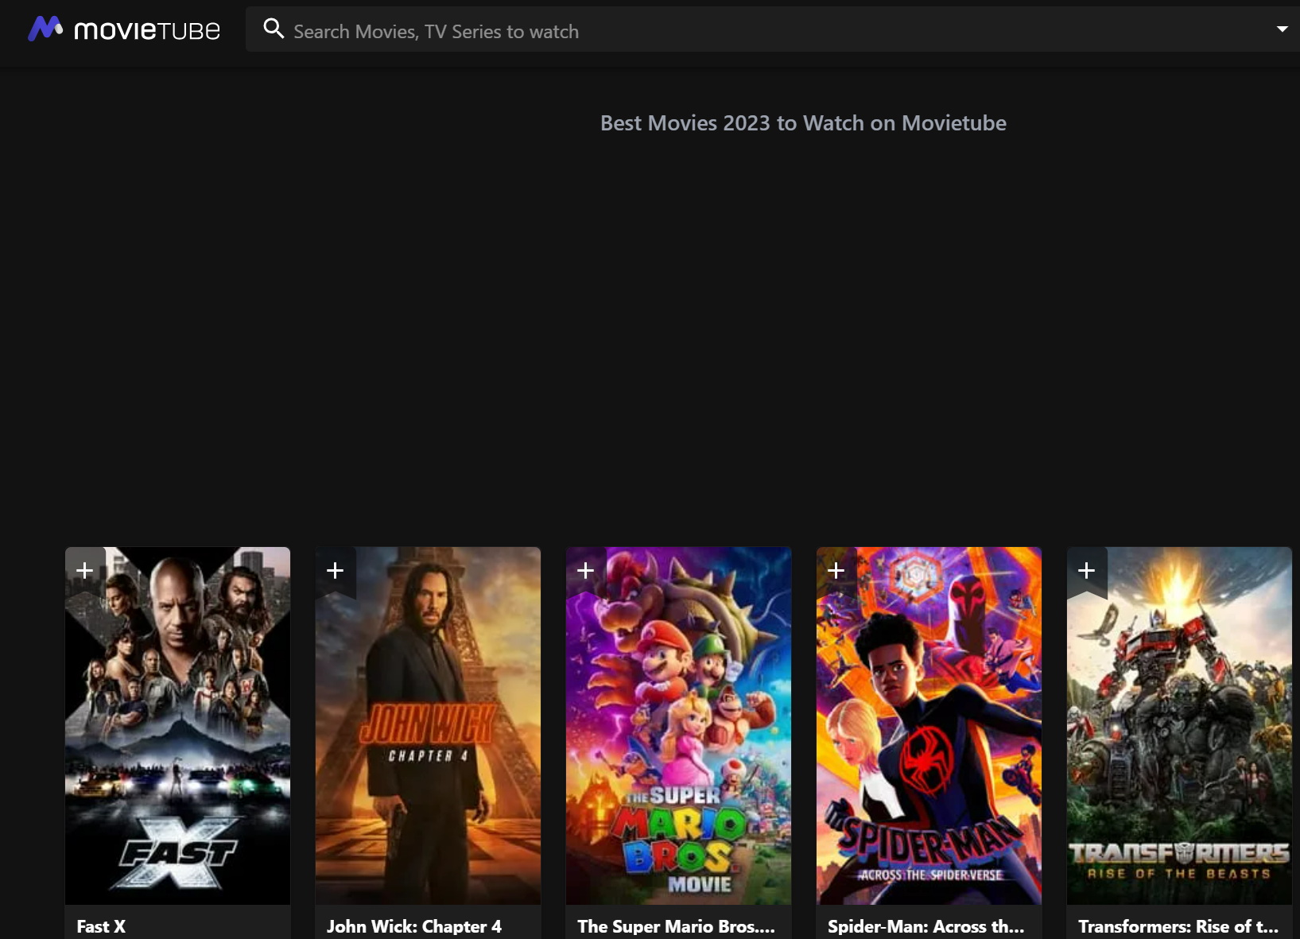1300x939 pixels.
Task: Open the Transformers: Rise of t... title link
Action: coord(1178,926)
